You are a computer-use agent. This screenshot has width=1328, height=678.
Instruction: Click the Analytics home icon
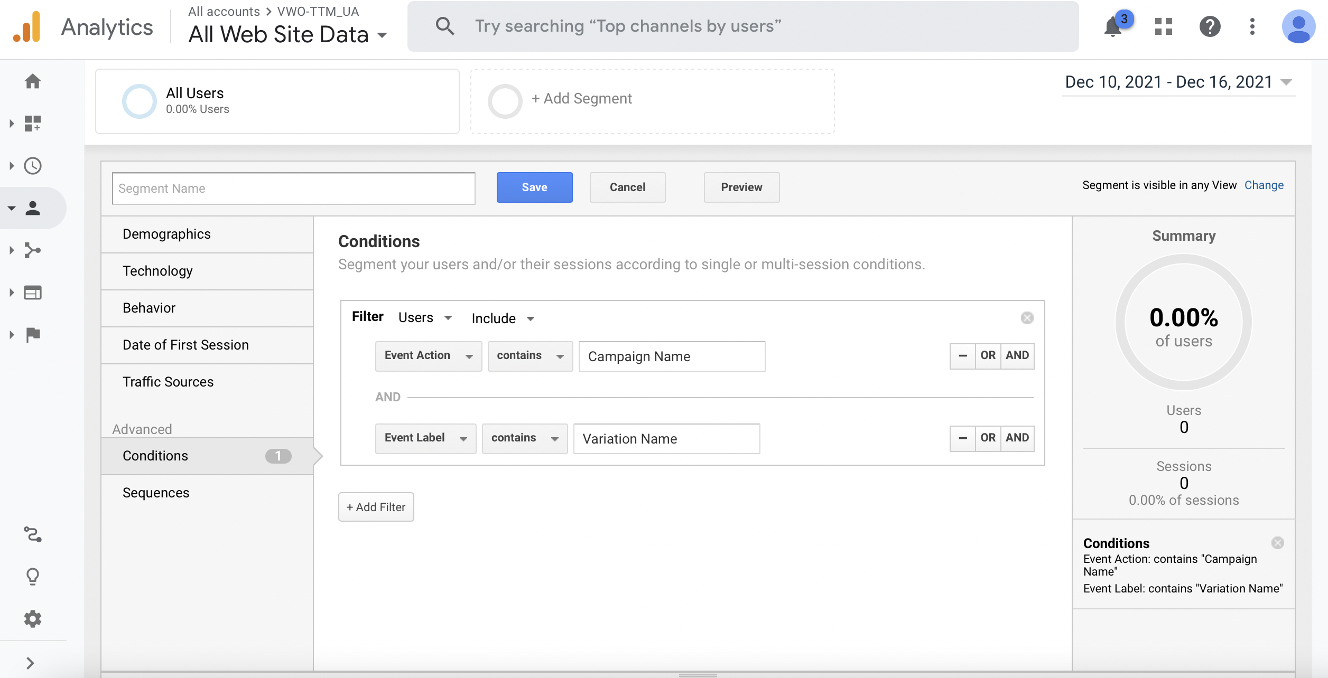tap(32, 80)
